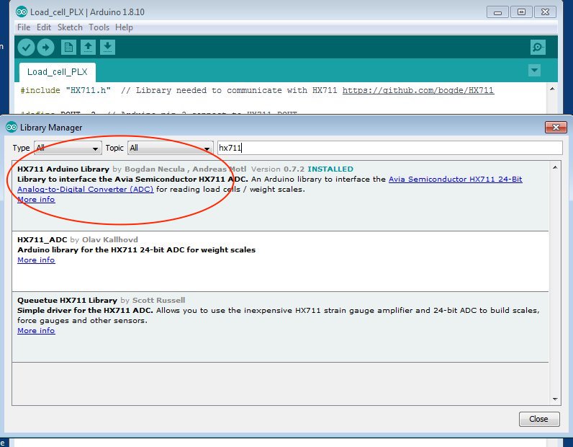Image resolution: width=573 pixels, height=447 pixels.
Task: Click the Arduino logo icon in the Library Manager title bar
Action: pyautogui.click(x=12, y=127)
